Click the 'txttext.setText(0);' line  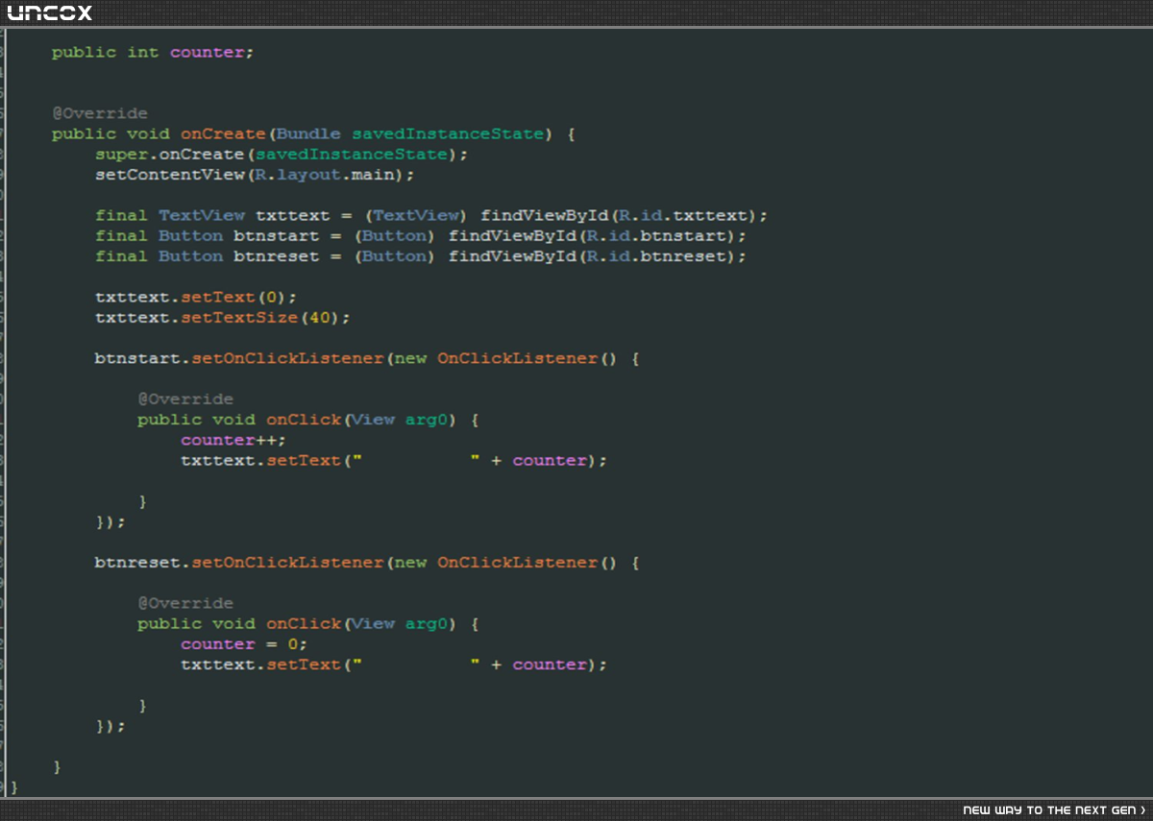196,298
